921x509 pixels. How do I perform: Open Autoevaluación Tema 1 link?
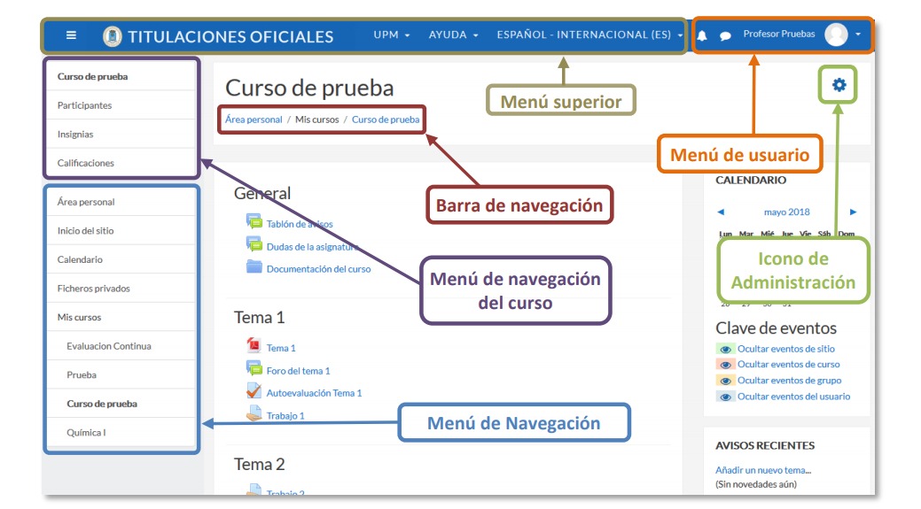pyautogui.click(x=315, y=393)
